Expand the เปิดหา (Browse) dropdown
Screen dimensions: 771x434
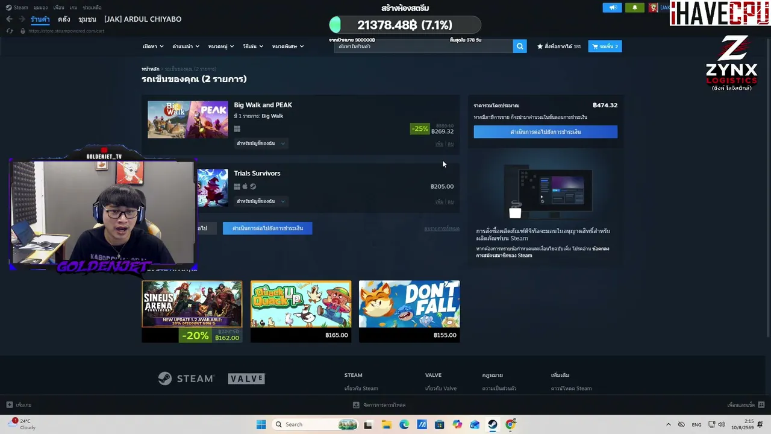(x=152, y=46)
